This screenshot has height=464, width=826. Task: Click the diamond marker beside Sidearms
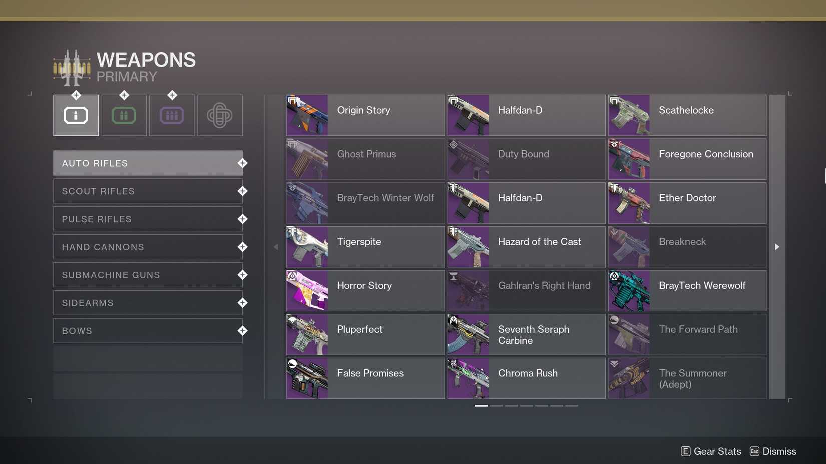243,303
